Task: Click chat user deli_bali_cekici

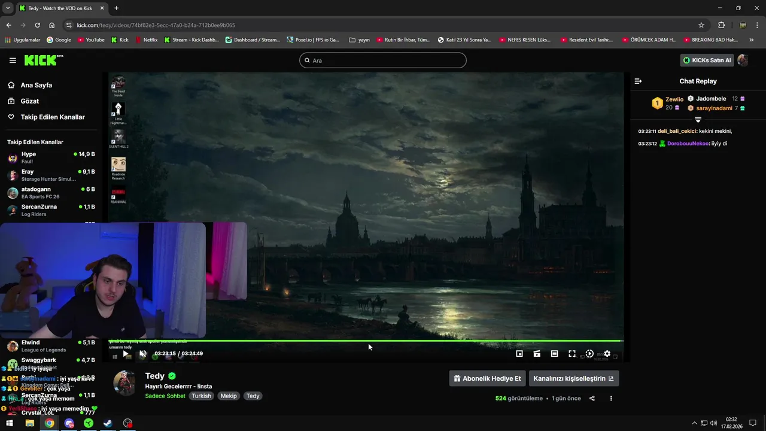Action: pyautogui.click(x=676, y=131)
